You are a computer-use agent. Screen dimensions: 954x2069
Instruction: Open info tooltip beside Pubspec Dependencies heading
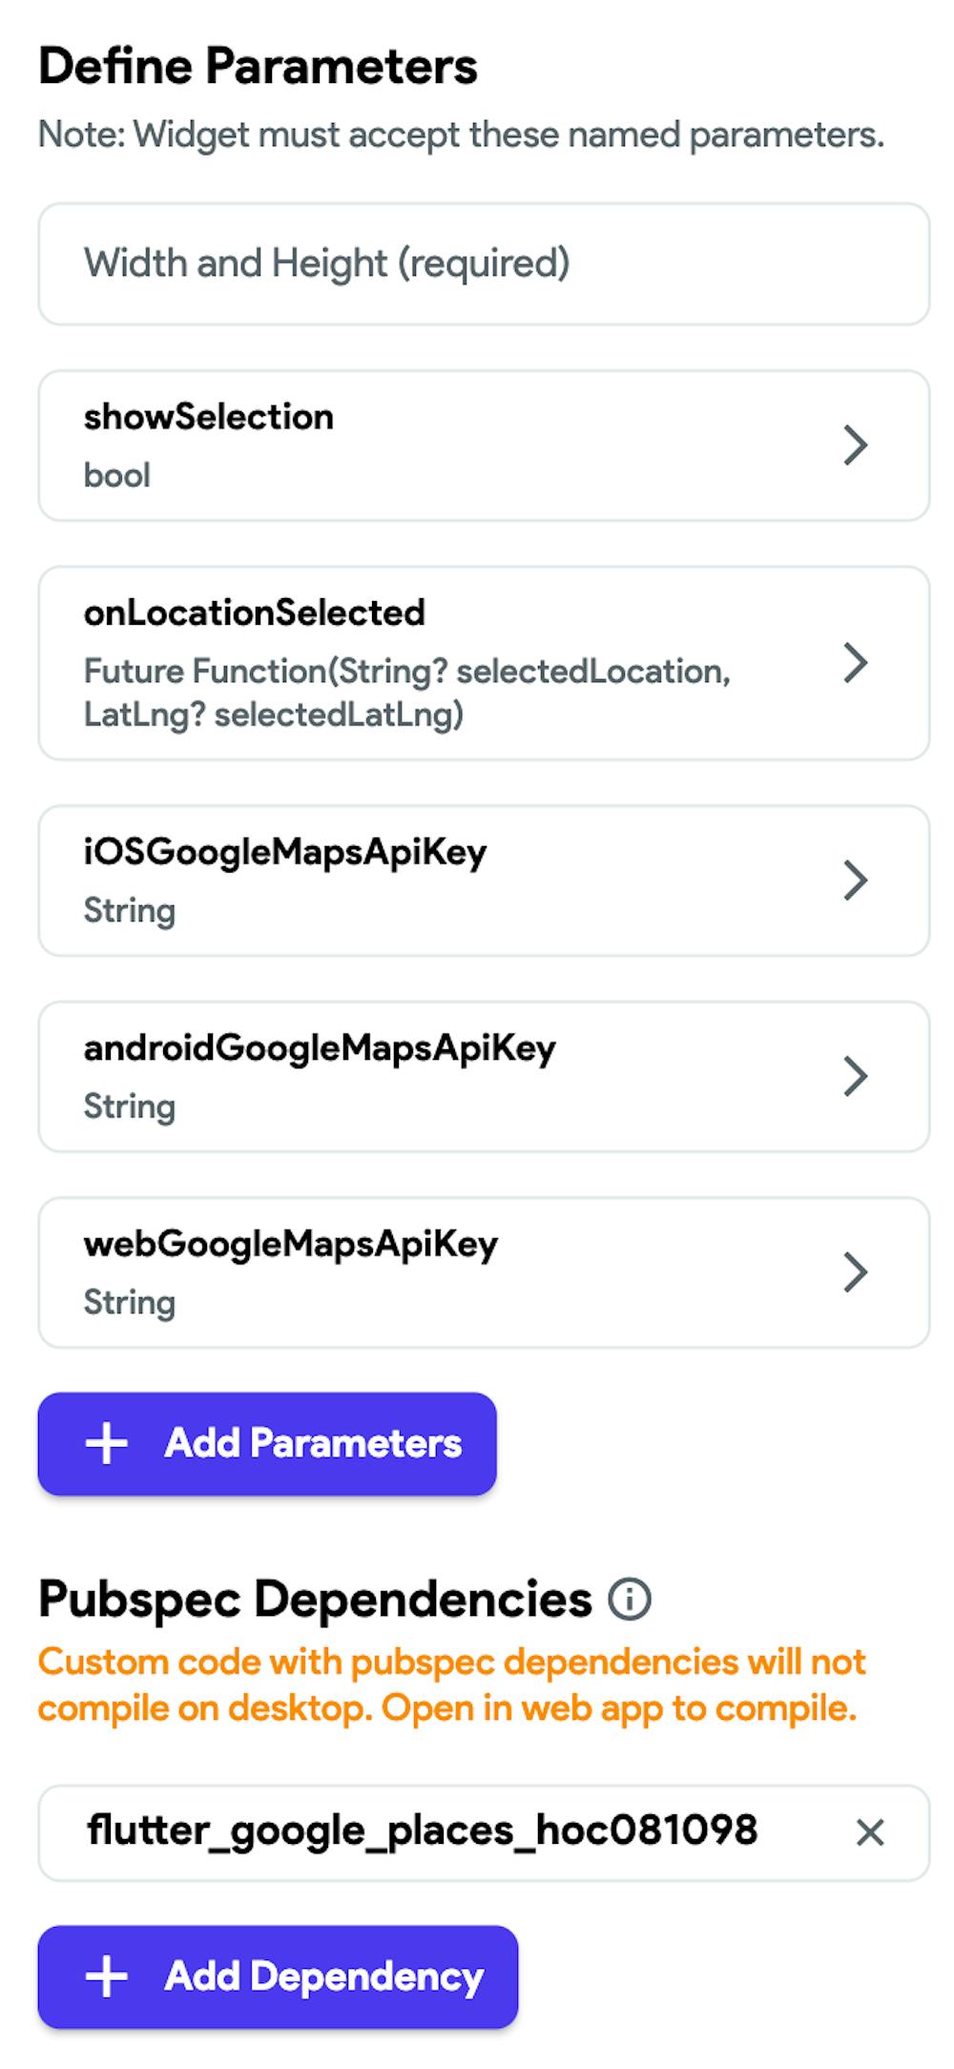[x=631, y=1601]
